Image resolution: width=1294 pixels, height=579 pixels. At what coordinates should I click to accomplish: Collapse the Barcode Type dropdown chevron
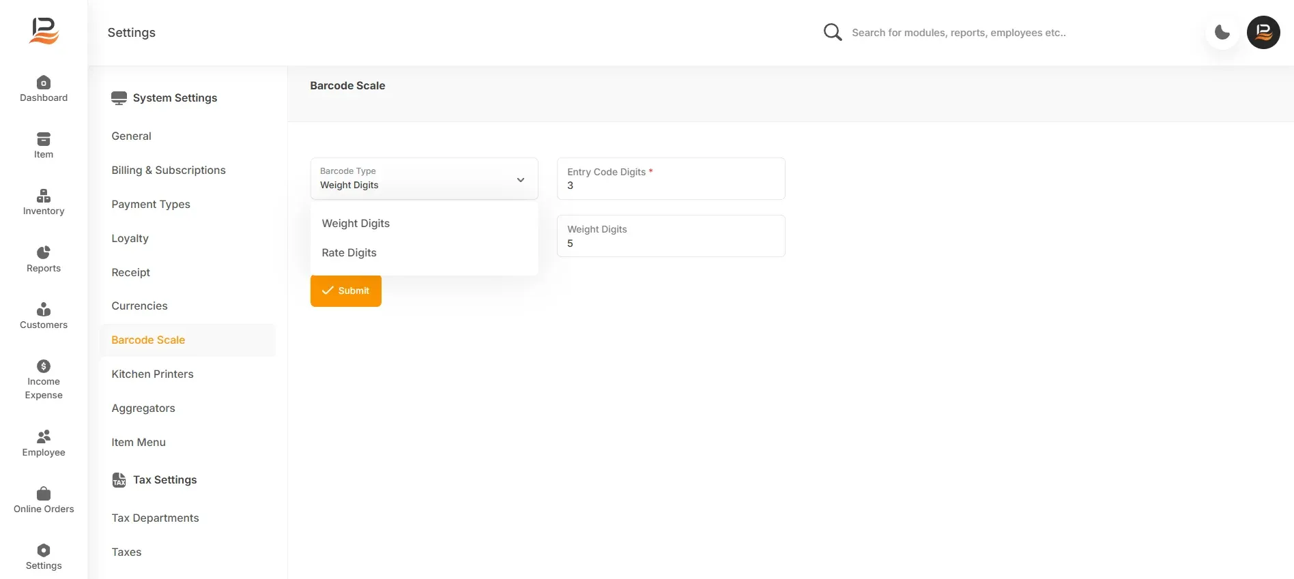521,180
